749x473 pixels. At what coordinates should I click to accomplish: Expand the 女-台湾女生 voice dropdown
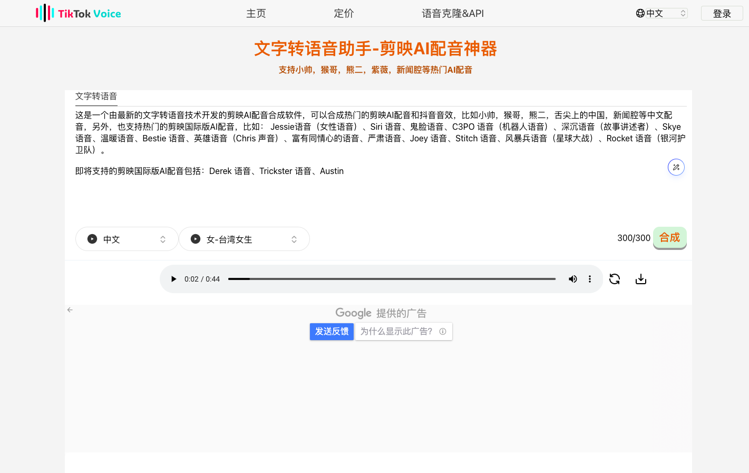(244, 239)
